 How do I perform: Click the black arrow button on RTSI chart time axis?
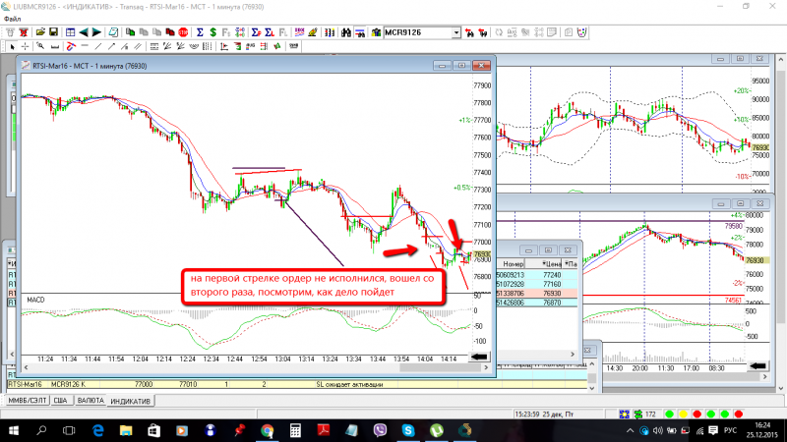479,357
